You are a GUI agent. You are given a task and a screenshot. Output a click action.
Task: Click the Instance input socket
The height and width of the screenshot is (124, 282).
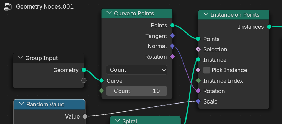pyautogui.click(x=198, y=59)
